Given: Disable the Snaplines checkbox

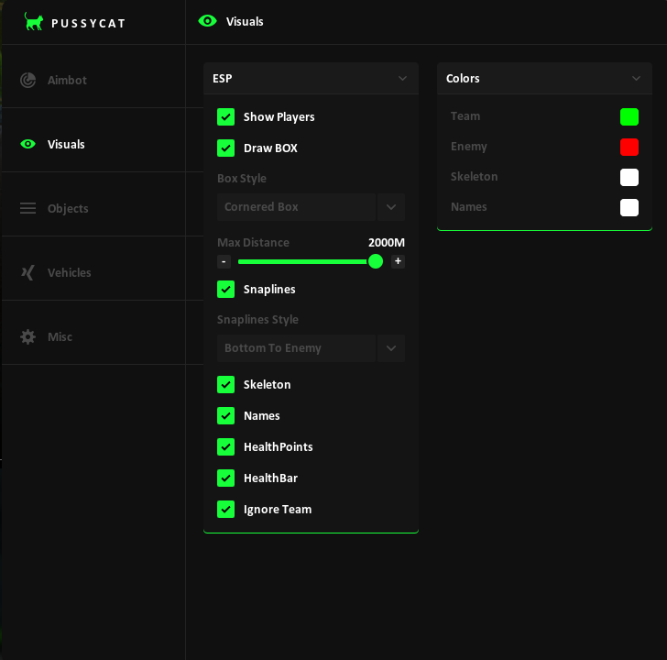Looking at the screenshot, I should click(226, 290).
